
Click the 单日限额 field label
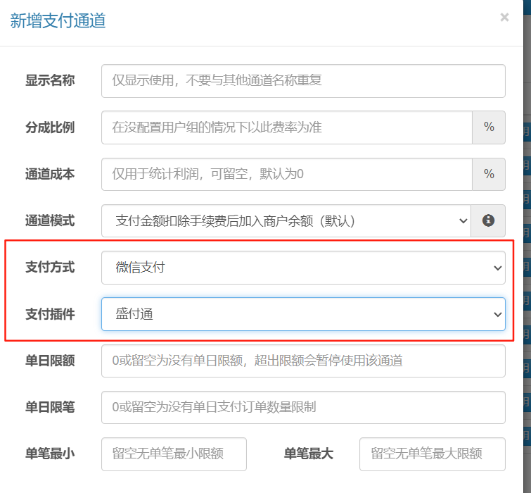(x=50, y=361)
